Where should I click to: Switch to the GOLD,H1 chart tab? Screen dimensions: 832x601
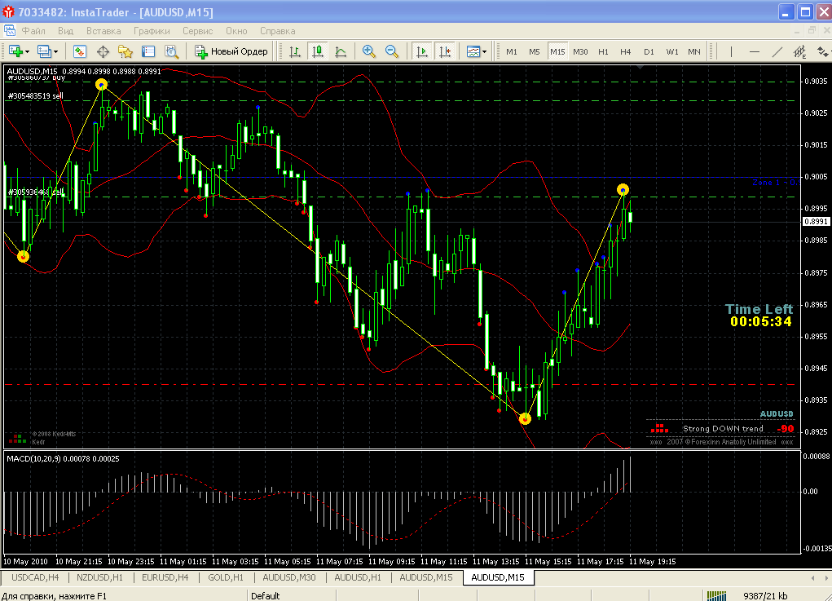226,577
